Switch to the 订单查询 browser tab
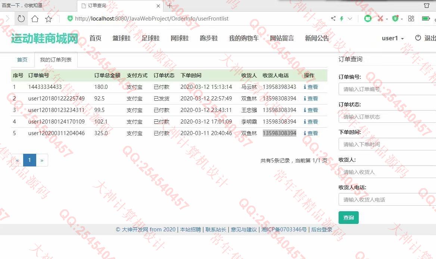436x259 pixels. 121,6
